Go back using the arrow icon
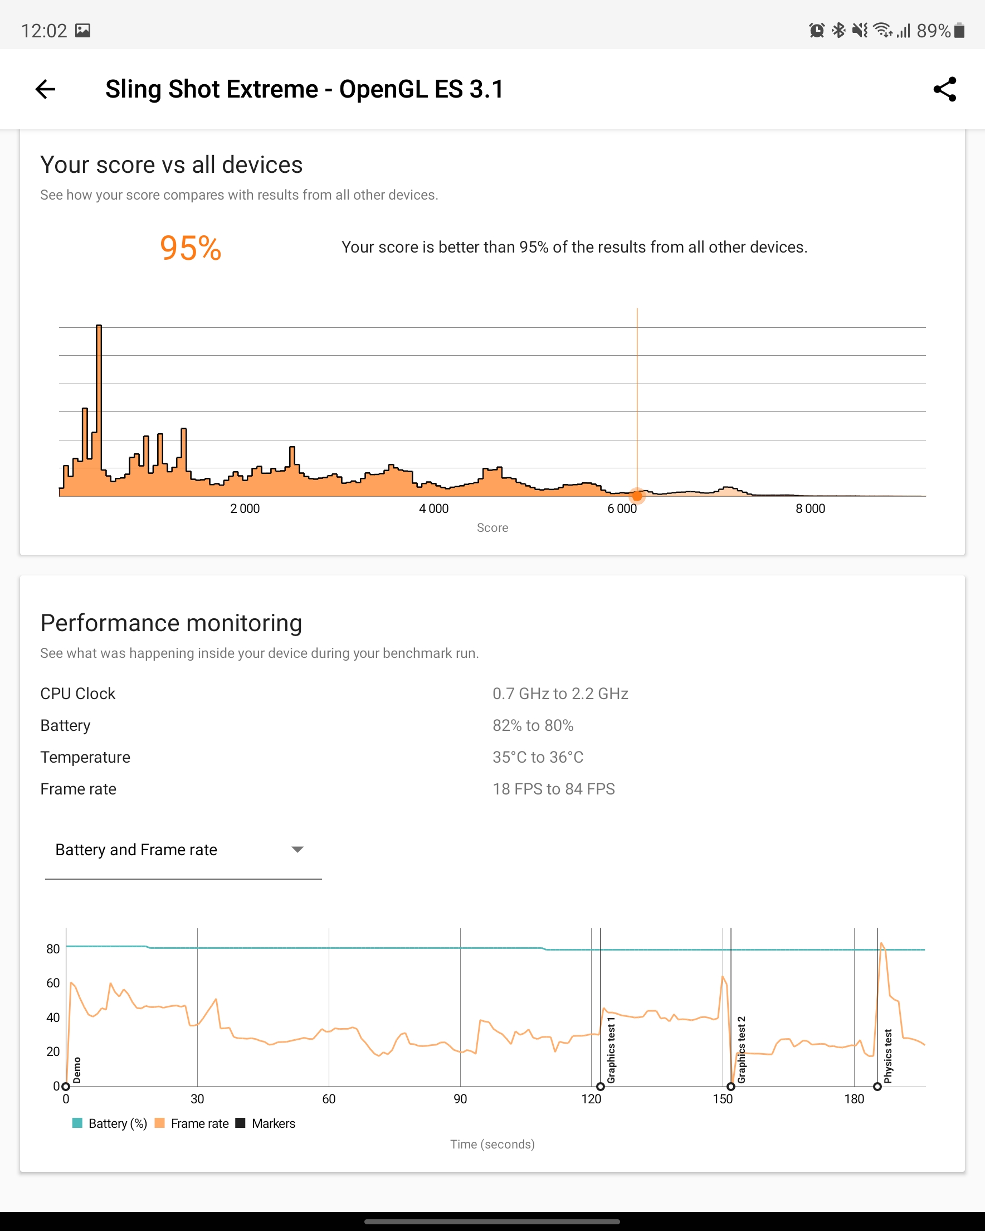Screen dimensions: 985x1231 [45, 89]
